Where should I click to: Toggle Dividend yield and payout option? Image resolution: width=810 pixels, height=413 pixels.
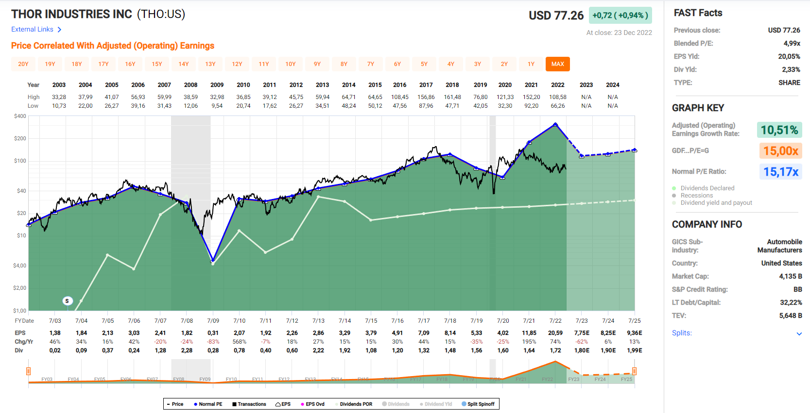pyautogui.click(x=712, y=203)
